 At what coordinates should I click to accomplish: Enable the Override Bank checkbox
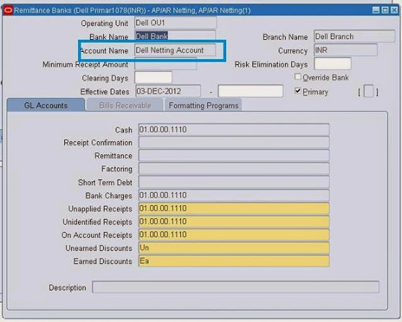(x=298, y=77)
